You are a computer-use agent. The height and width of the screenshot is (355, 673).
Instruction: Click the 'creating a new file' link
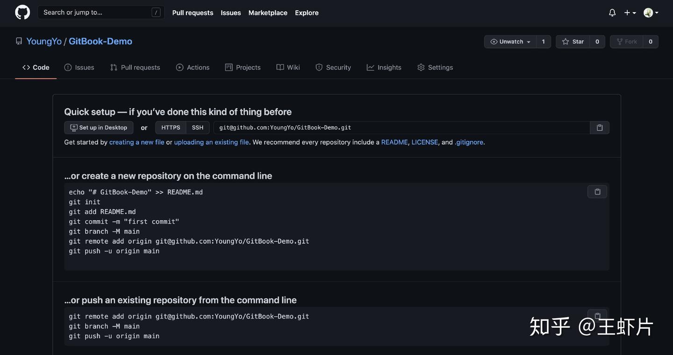(136, 142)
